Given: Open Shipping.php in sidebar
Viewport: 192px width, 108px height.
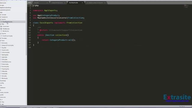Looking at the screenshot, I should [x=5, y=69].
